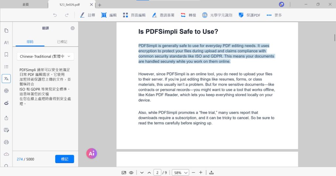Open the floating AI assistant button

point(92,153)
